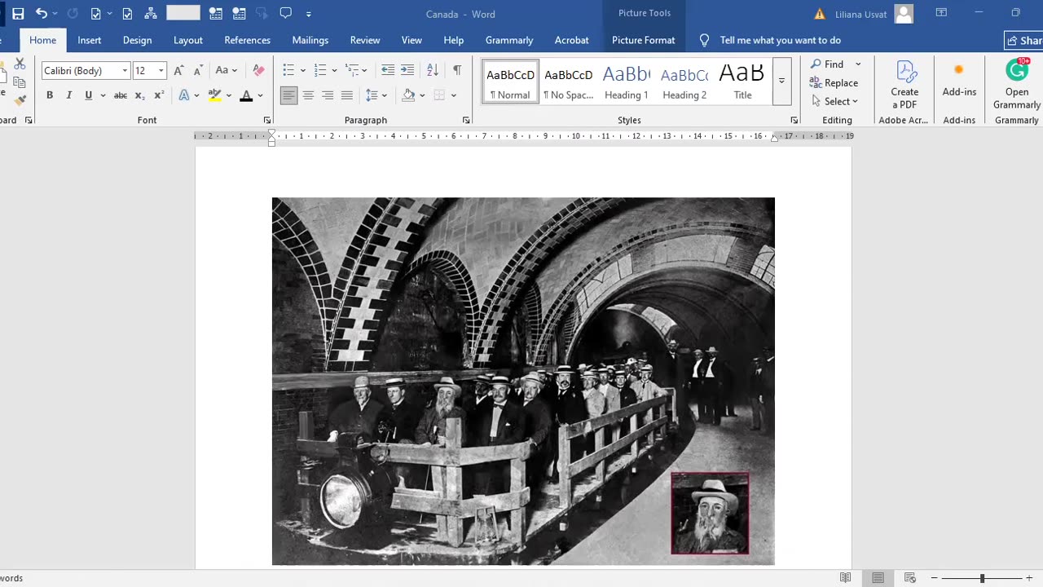Open the Picture Format tab
1043x587 pixels.
(643, 40)
